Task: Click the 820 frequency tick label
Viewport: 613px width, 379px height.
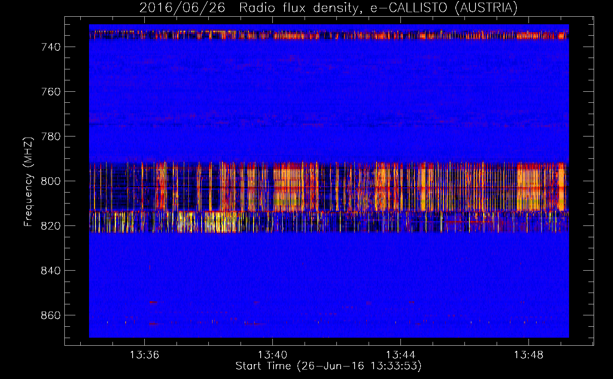Action: 51,226
